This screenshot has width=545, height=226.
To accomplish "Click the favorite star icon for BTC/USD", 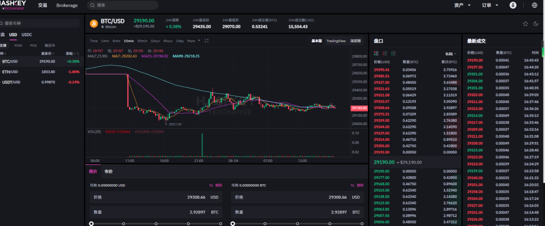I will point(525,23).
